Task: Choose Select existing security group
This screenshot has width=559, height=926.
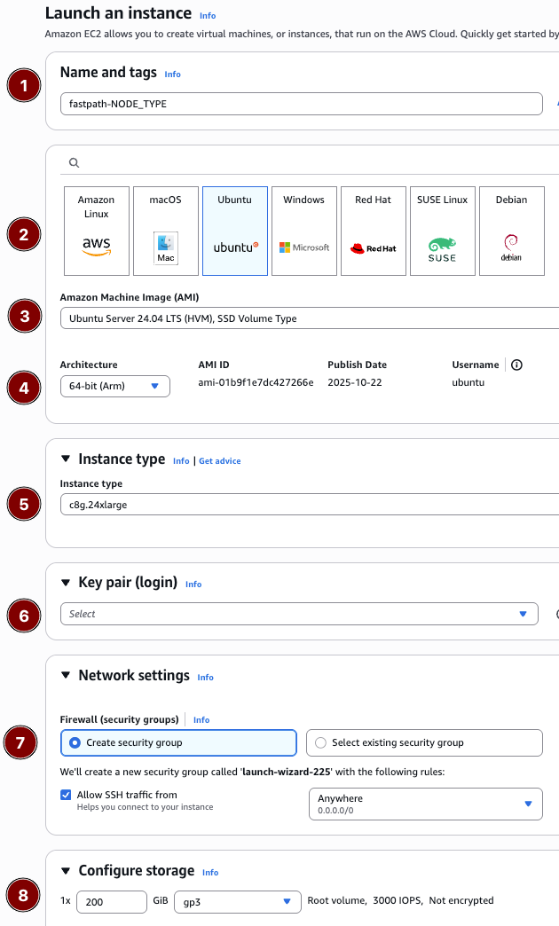Action: (319, 742)
